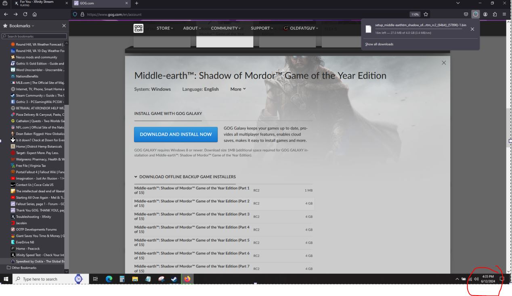Image resolution: width=512 pixels, height=296 pixels.
Task: Click the GOG.com logo
Action: (138, 28)
